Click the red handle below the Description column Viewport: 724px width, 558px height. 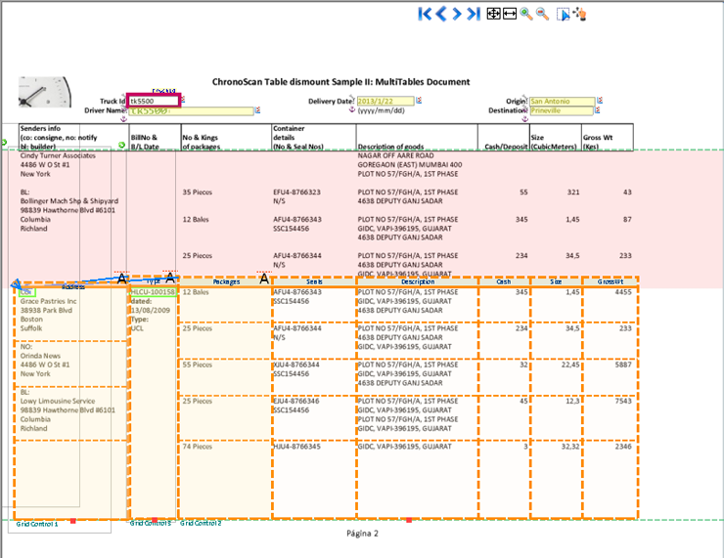coord(409,520)
